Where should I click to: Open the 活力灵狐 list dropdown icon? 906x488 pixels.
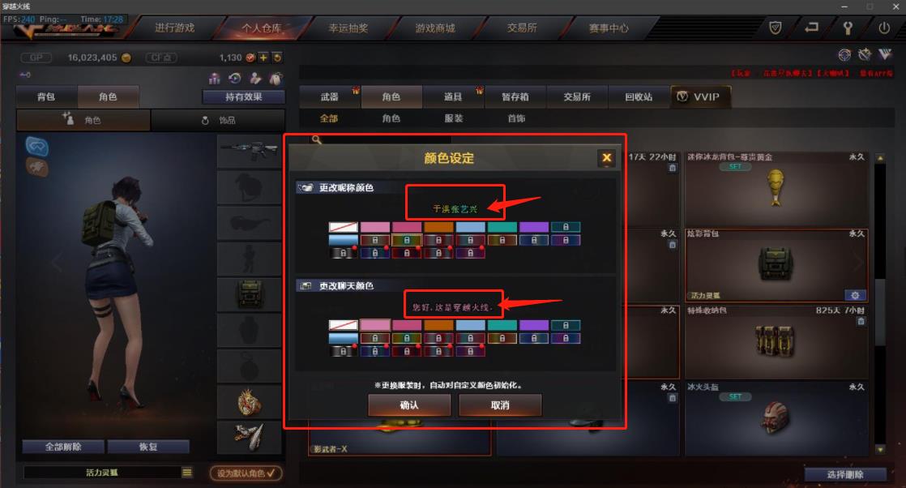tap(186, 473)
